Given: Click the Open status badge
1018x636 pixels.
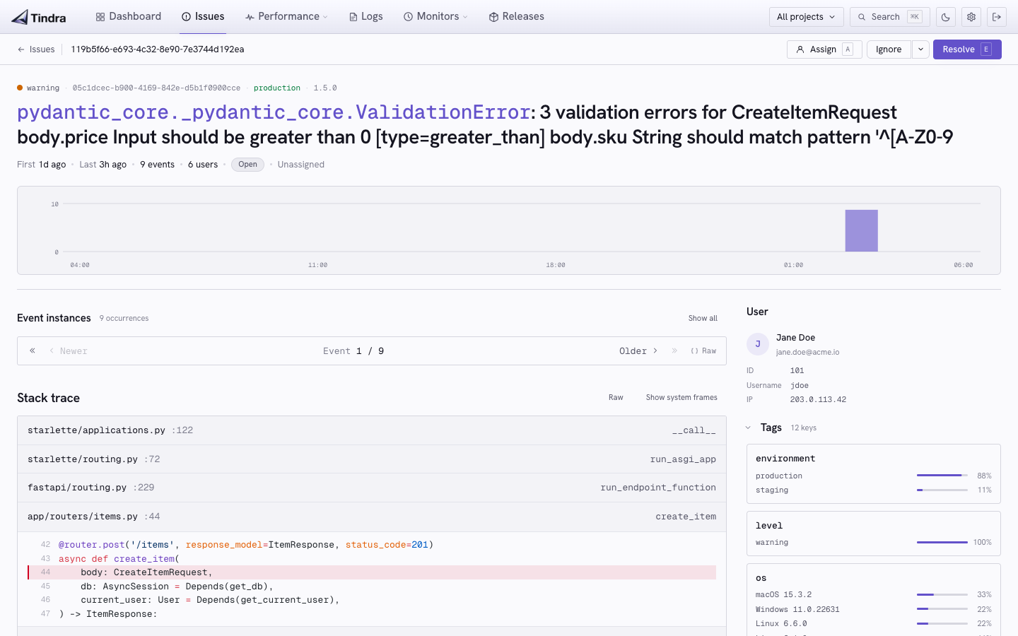Looking at the screenshot, I should tap(247, 165).
